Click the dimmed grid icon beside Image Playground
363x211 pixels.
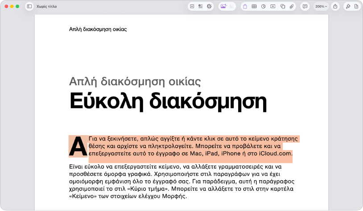[232, 7]
